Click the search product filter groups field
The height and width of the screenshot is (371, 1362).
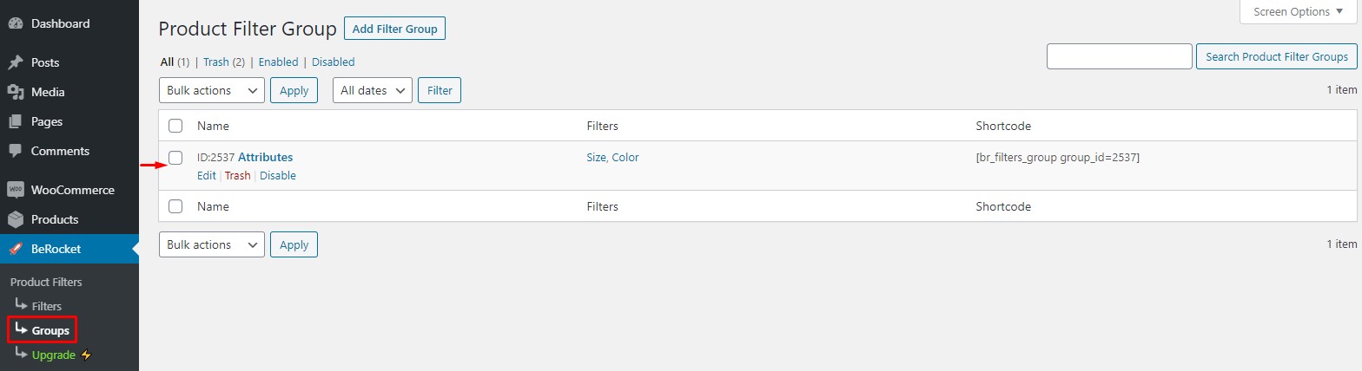click(x=1120, y=56)
